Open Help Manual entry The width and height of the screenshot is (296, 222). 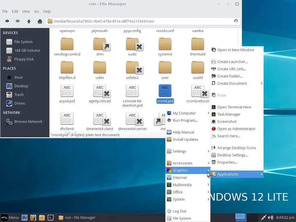click(x=188, y=132)
